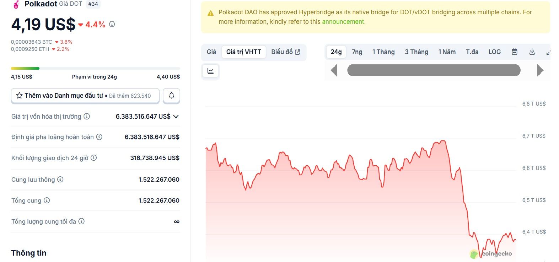Click the 4,19 US$ price
The width and height of the screenshot is (559, 262).
[43, 25]
